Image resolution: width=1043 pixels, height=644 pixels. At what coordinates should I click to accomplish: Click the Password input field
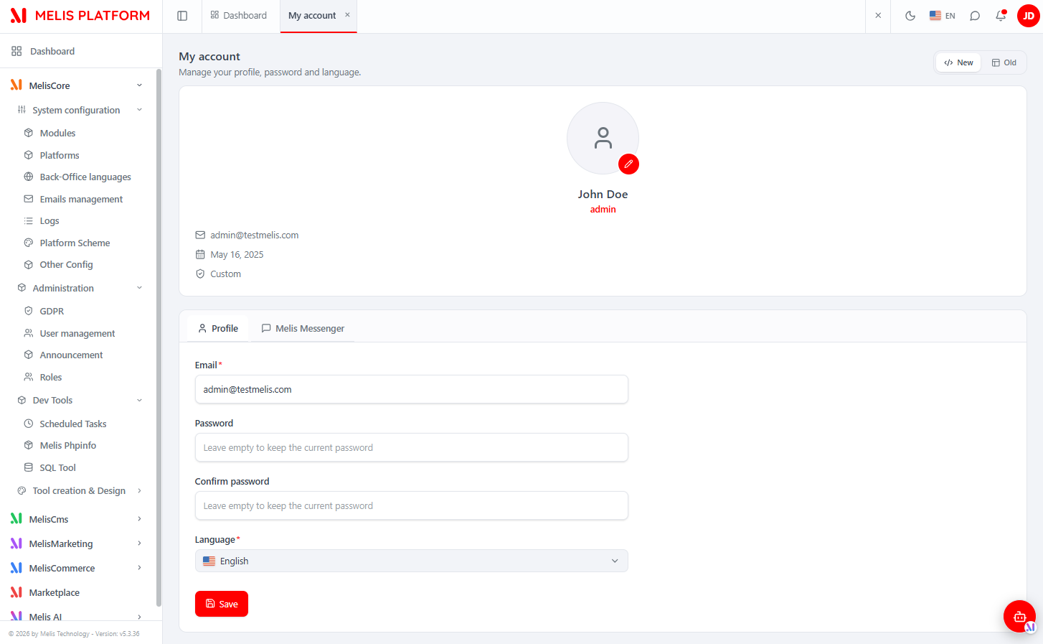coord(412,448)
